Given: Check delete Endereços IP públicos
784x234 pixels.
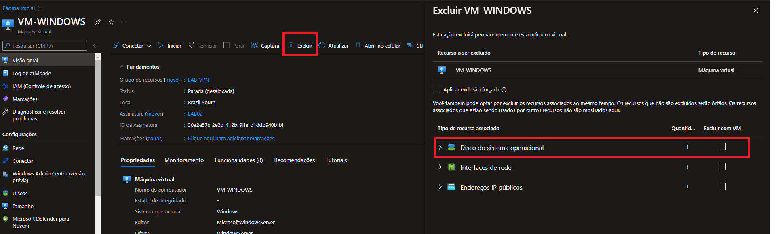Looking at the screenshot, I should [x=722, y=186].
